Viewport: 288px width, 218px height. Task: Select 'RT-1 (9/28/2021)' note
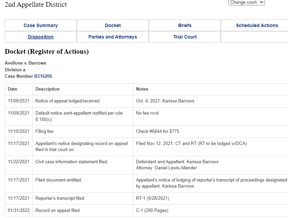pos(153,198)
